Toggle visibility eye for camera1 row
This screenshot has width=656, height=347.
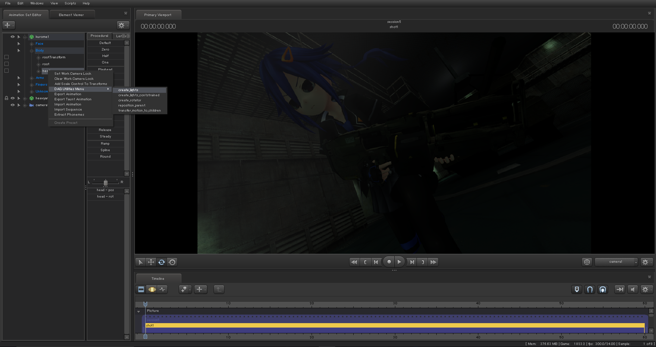click(13, 105)
